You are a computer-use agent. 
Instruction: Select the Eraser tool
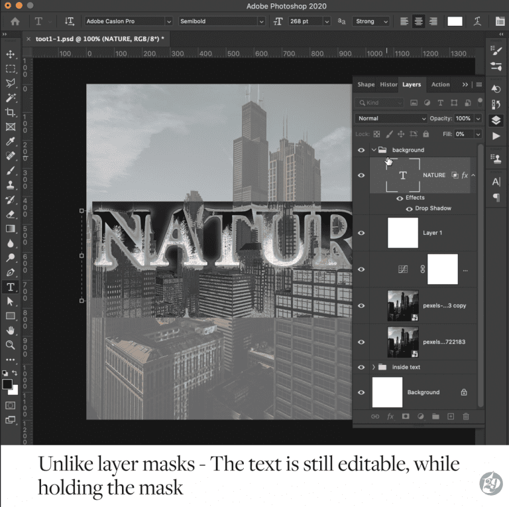coord(11,214)
